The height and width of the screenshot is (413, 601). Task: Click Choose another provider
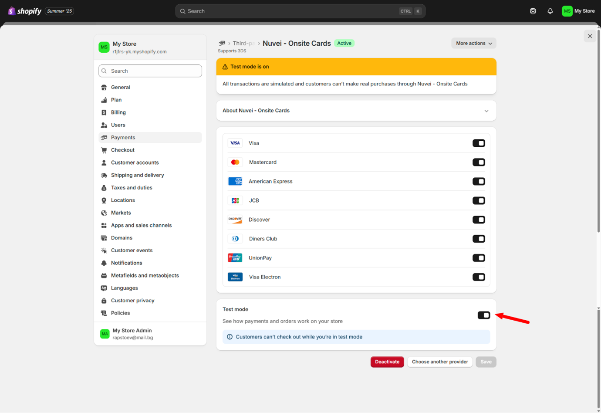point(440,362)
